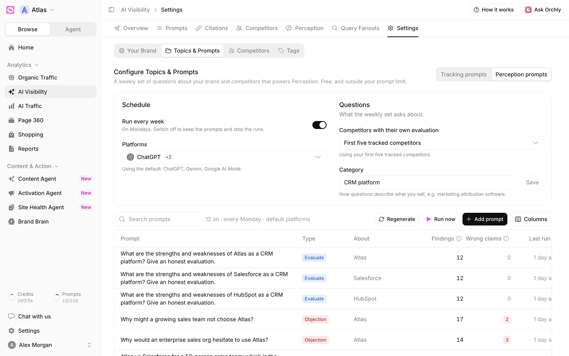Open Page 360 icon
Viewport: 569px width, 356px height.
tap(11, 120)
